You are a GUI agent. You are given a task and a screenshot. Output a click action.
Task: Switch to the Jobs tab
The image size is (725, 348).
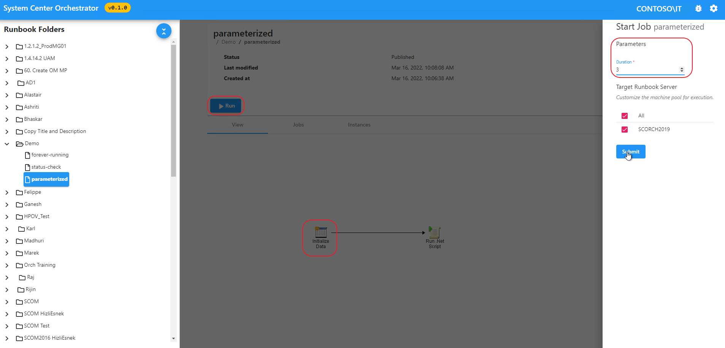[298, 125]
